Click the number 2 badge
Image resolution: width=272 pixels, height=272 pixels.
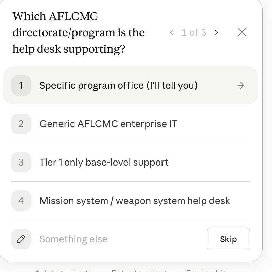point(21,124)
